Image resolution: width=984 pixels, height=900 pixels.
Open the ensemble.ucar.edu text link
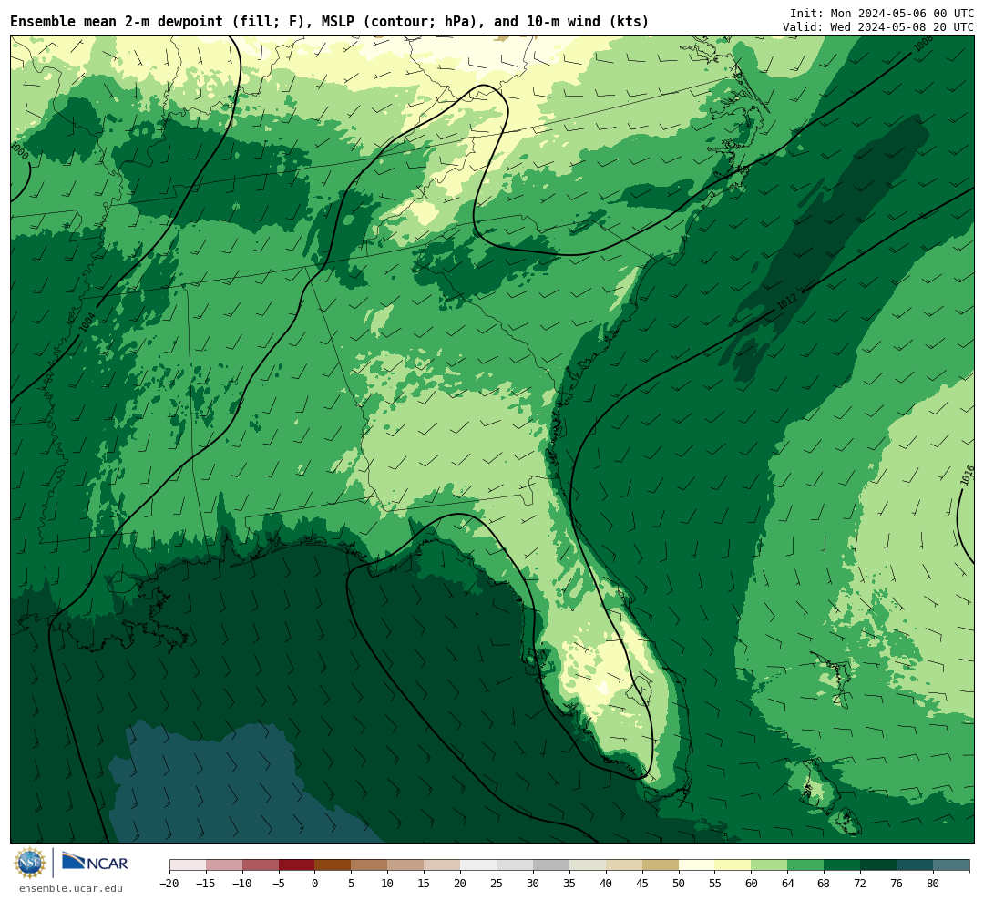pos(71,888)
